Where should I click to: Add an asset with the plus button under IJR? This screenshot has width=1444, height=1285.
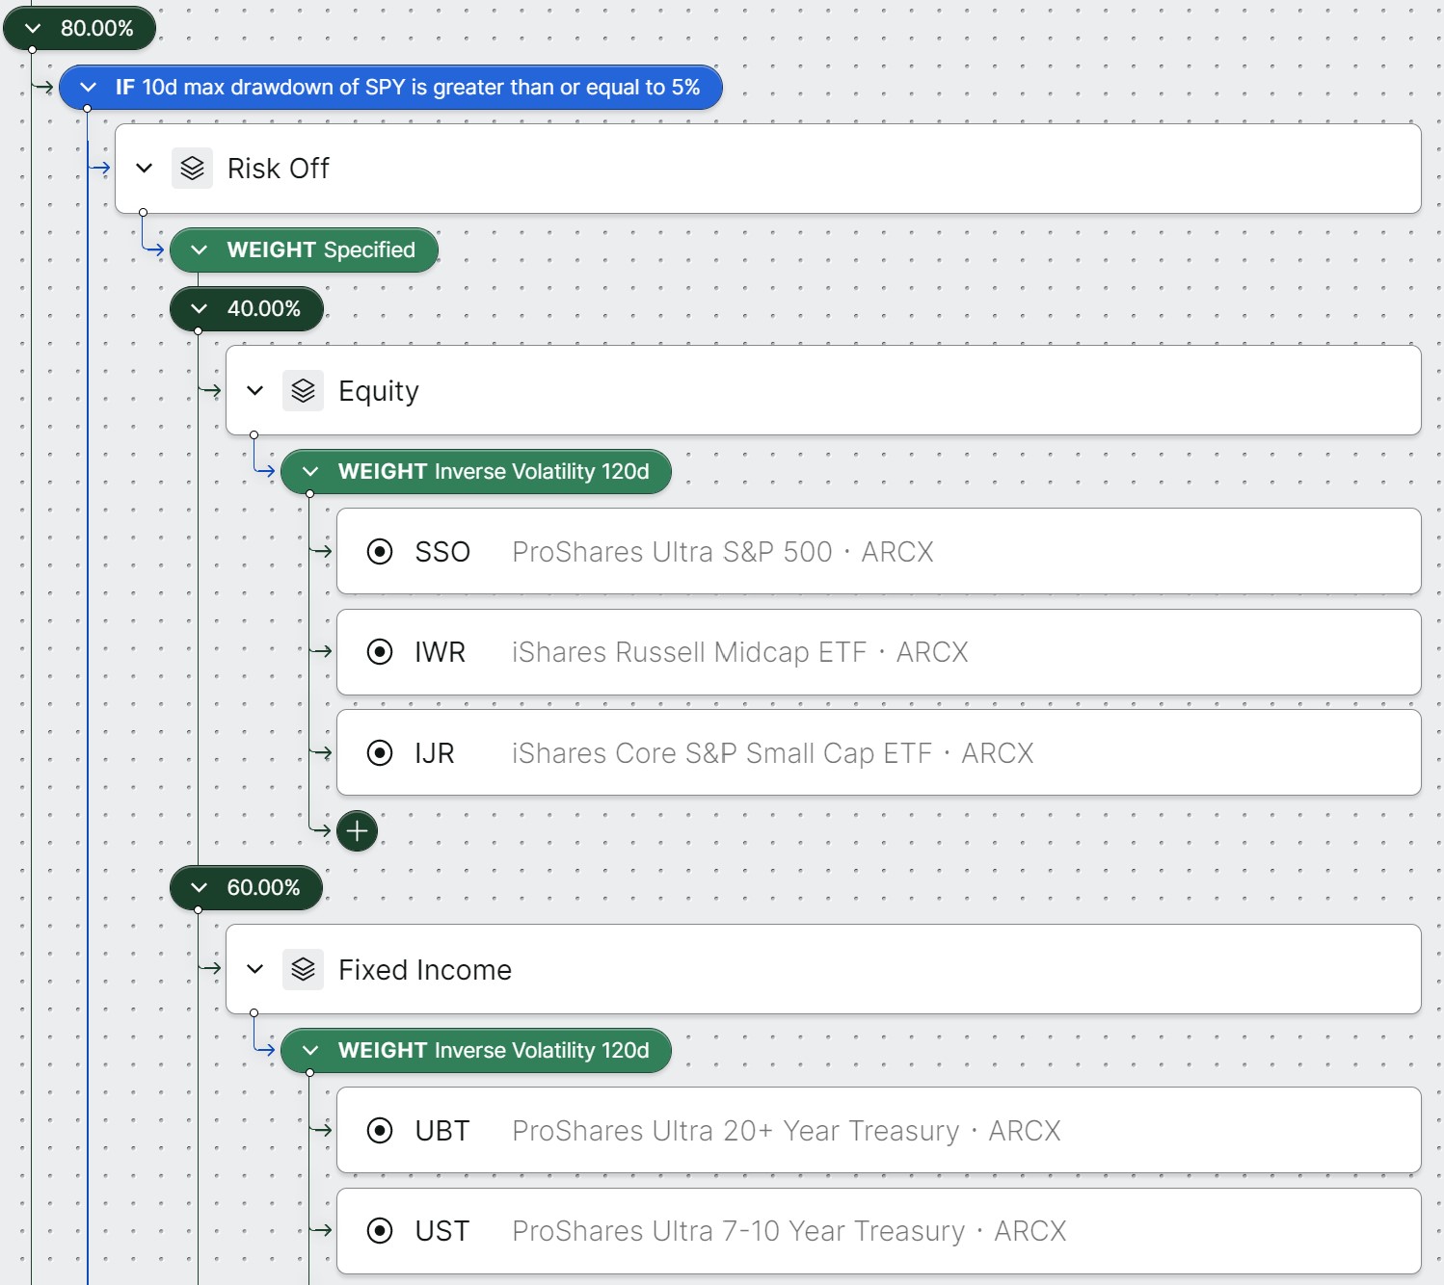357,831
